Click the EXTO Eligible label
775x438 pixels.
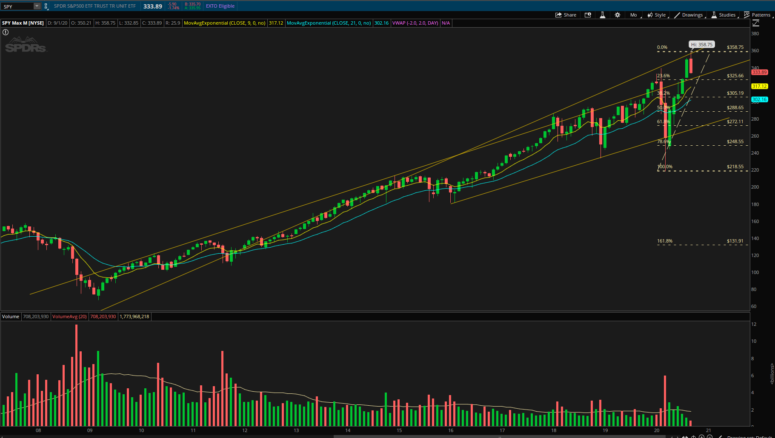pos(220,6)
